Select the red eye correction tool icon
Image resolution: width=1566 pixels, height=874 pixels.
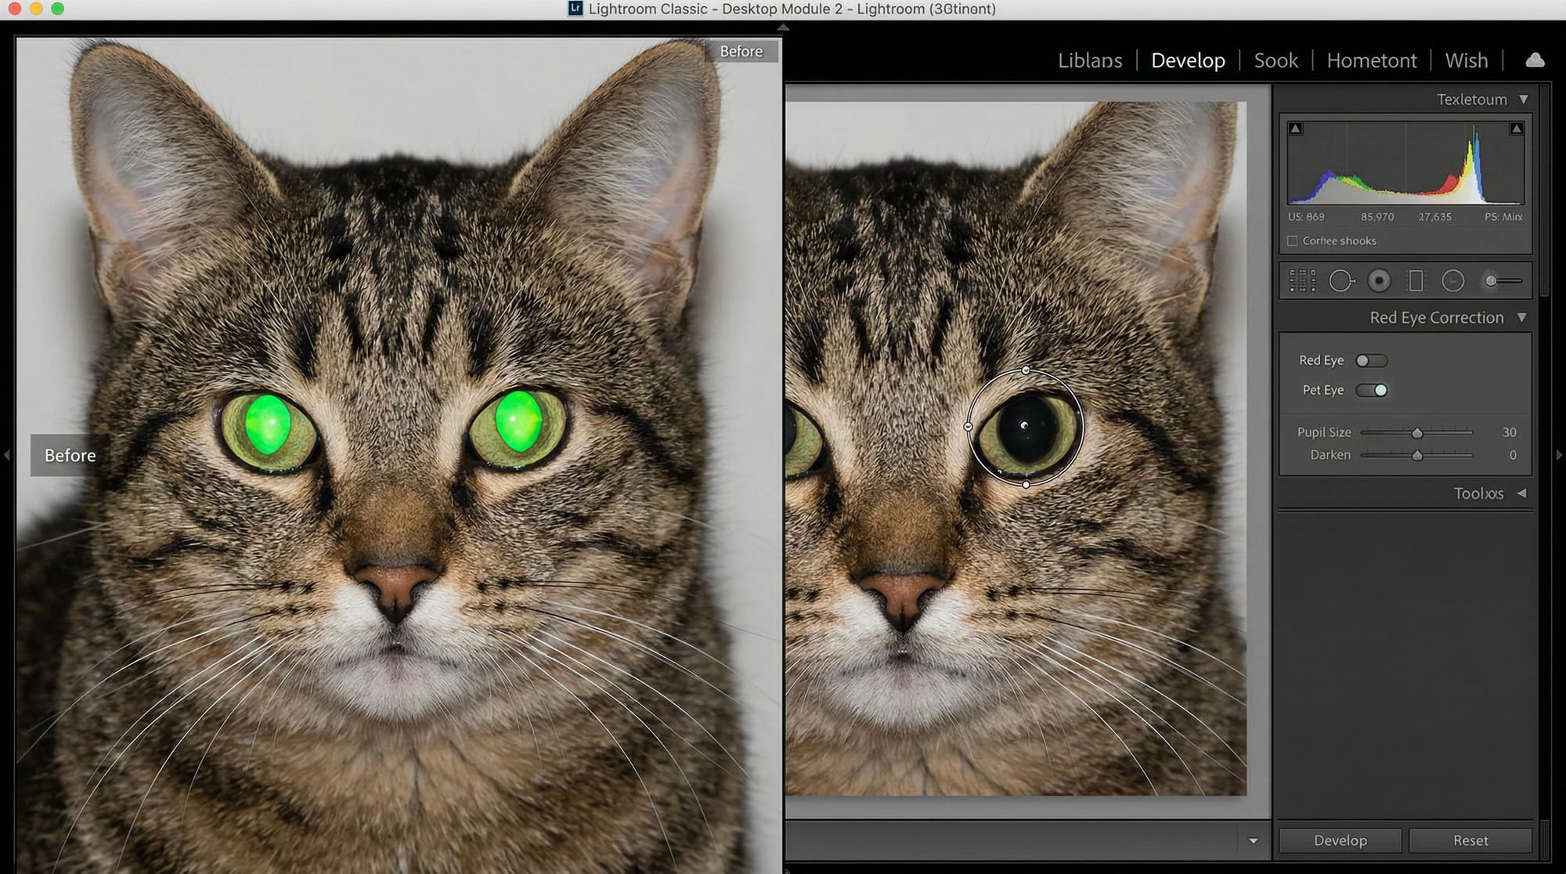pyautogui.click(x=1379, y=280)
